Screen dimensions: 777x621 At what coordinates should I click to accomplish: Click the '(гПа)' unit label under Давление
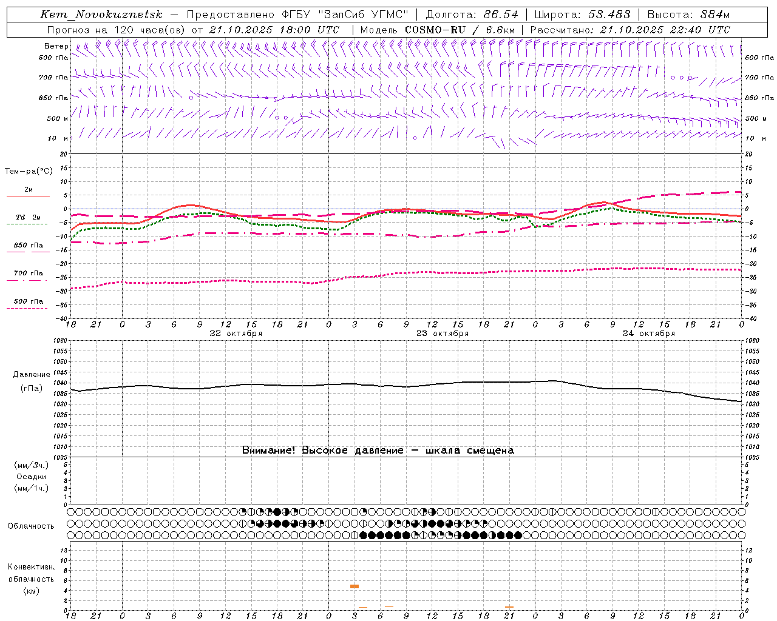tap(32, 389)
